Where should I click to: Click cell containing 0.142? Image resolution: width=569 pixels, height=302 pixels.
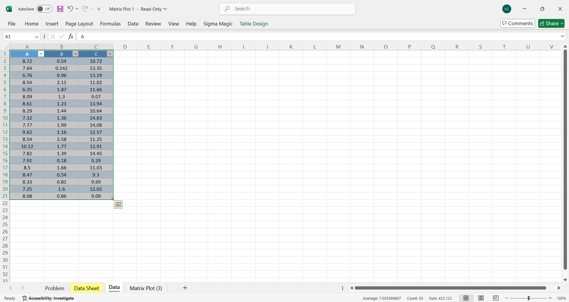pos(61,68)
